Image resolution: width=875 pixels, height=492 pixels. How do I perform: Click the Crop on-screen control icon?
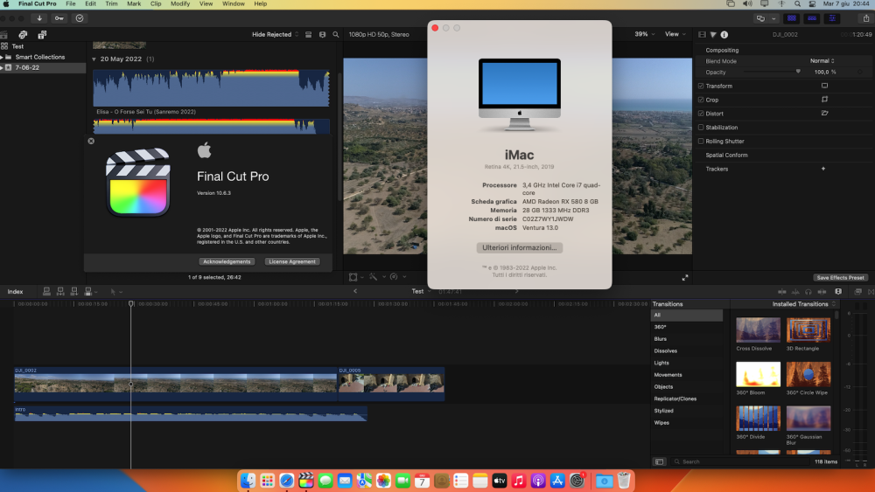[824, 99]
